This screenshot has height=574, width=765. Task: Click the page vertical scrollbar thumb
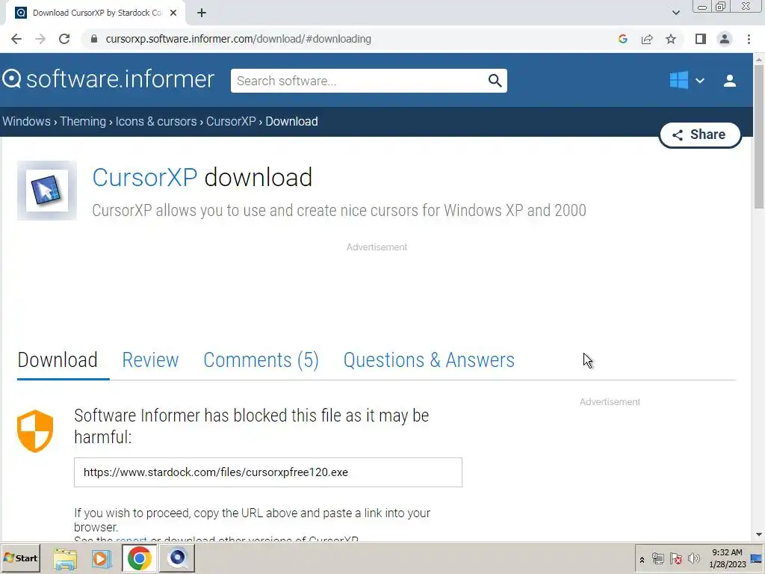click(x=759, y=137)
